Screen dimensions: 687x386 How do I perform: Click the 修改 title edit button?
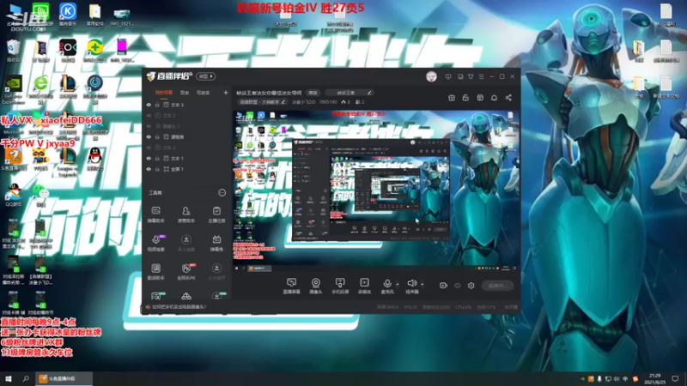pyautogui.click(x=313, y=93)
